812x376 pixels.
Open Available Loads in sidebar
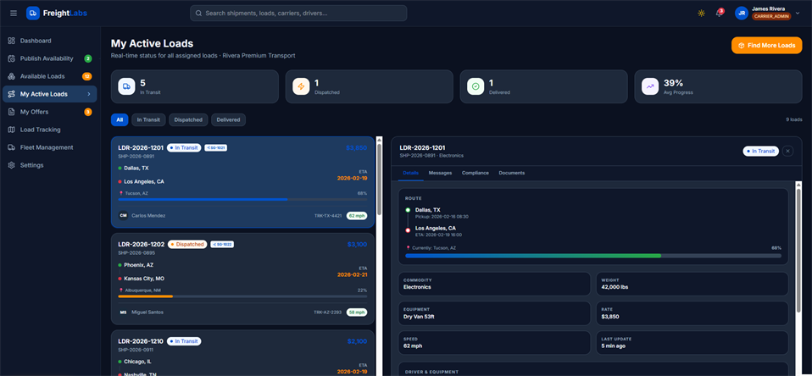[x=50, y=76]
